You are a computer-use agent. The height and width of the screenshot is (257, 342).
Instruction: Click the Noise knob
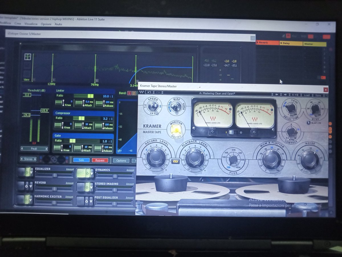pyautogui.click(x=310, y=160)
